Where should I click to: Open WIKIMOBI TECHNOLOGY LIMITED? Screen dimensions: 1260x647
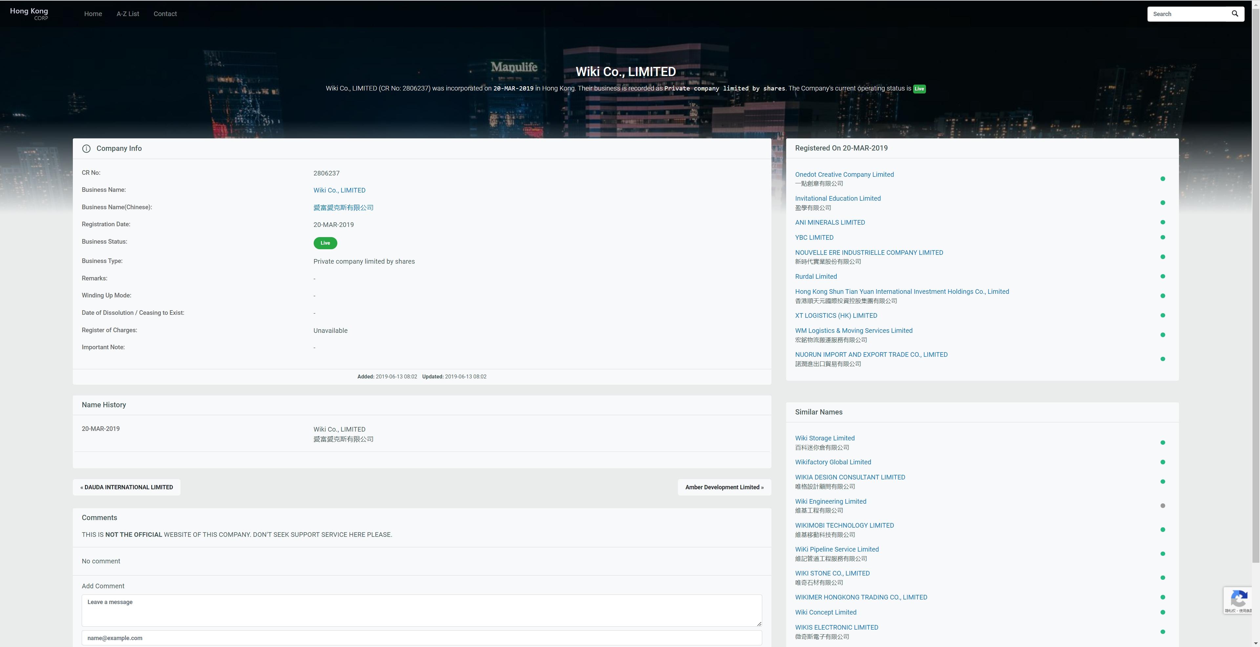click(844, 525)
